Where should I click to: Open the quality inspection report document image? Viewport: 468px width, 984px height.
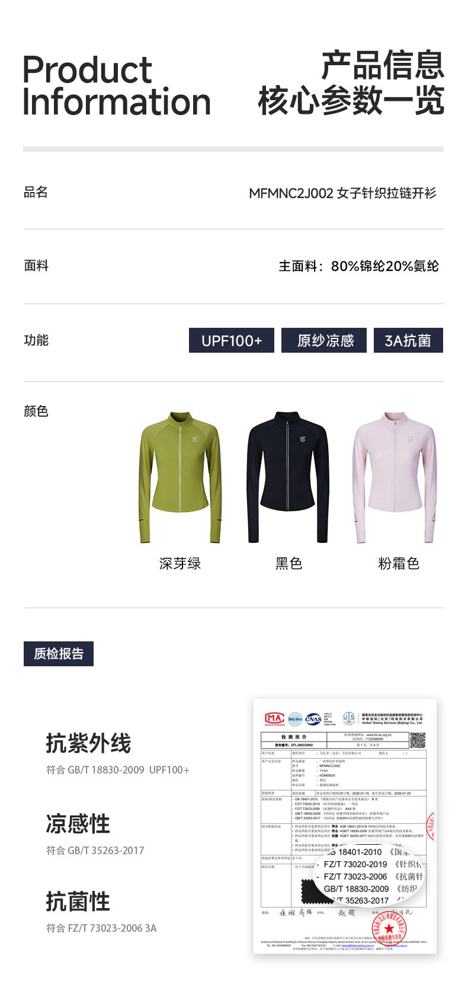click(x=345, y=826)
